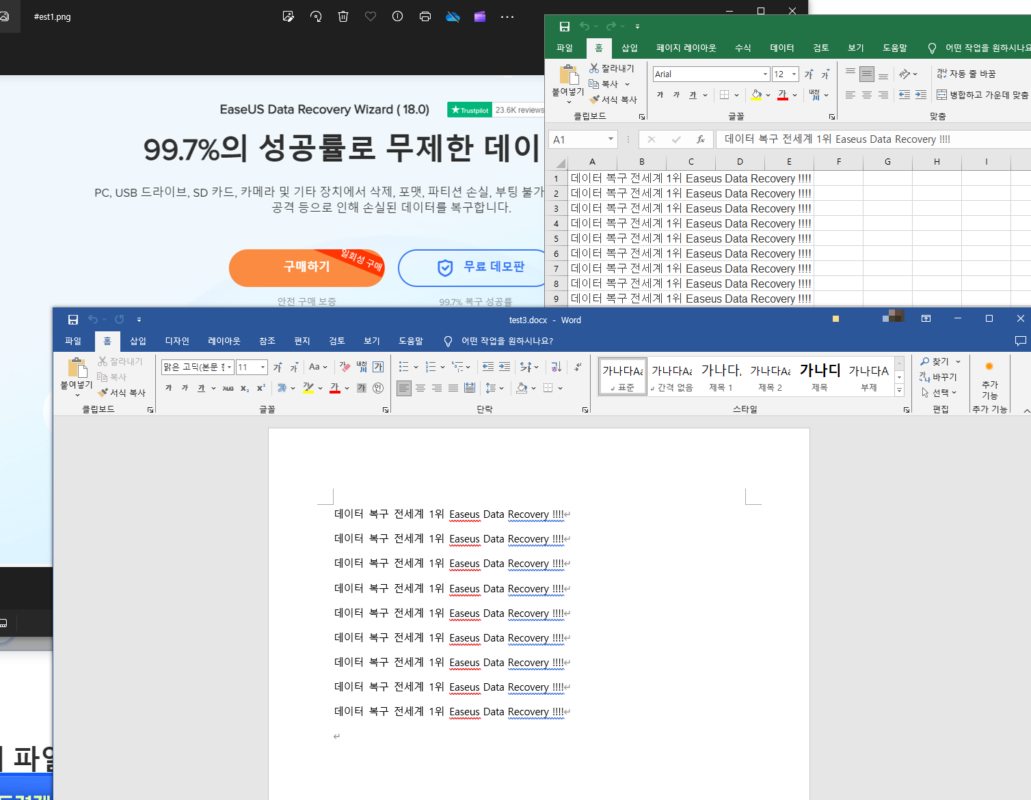Click Word's clear formatting eraser icon
The width and height of the screenshot is (1031, 800).
pyautogui.click(x=345, y=367)
